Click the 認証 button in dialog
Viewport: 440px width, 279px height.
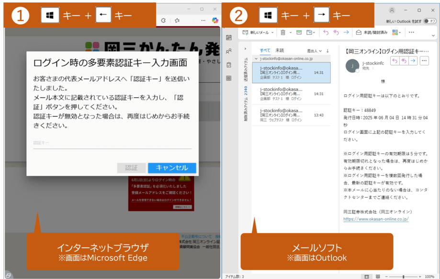[x=131, y=168]
